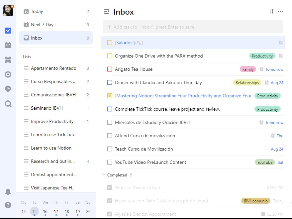Check off Attend Curso de movilización
Viewport: 292px width, 219px height.
tap(110, 136)
